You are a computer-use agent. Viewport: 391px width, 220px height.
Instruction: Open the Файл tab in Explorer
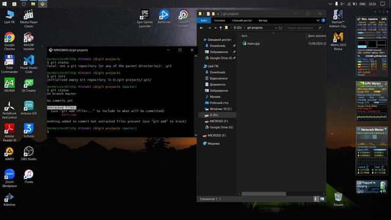pos(203,20)
